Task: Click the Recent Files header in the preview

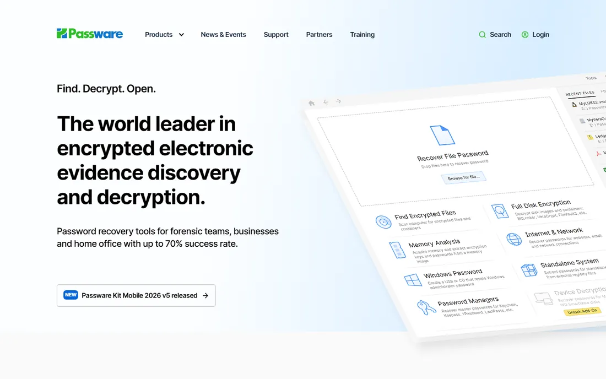Action: (x=580, y=94)
